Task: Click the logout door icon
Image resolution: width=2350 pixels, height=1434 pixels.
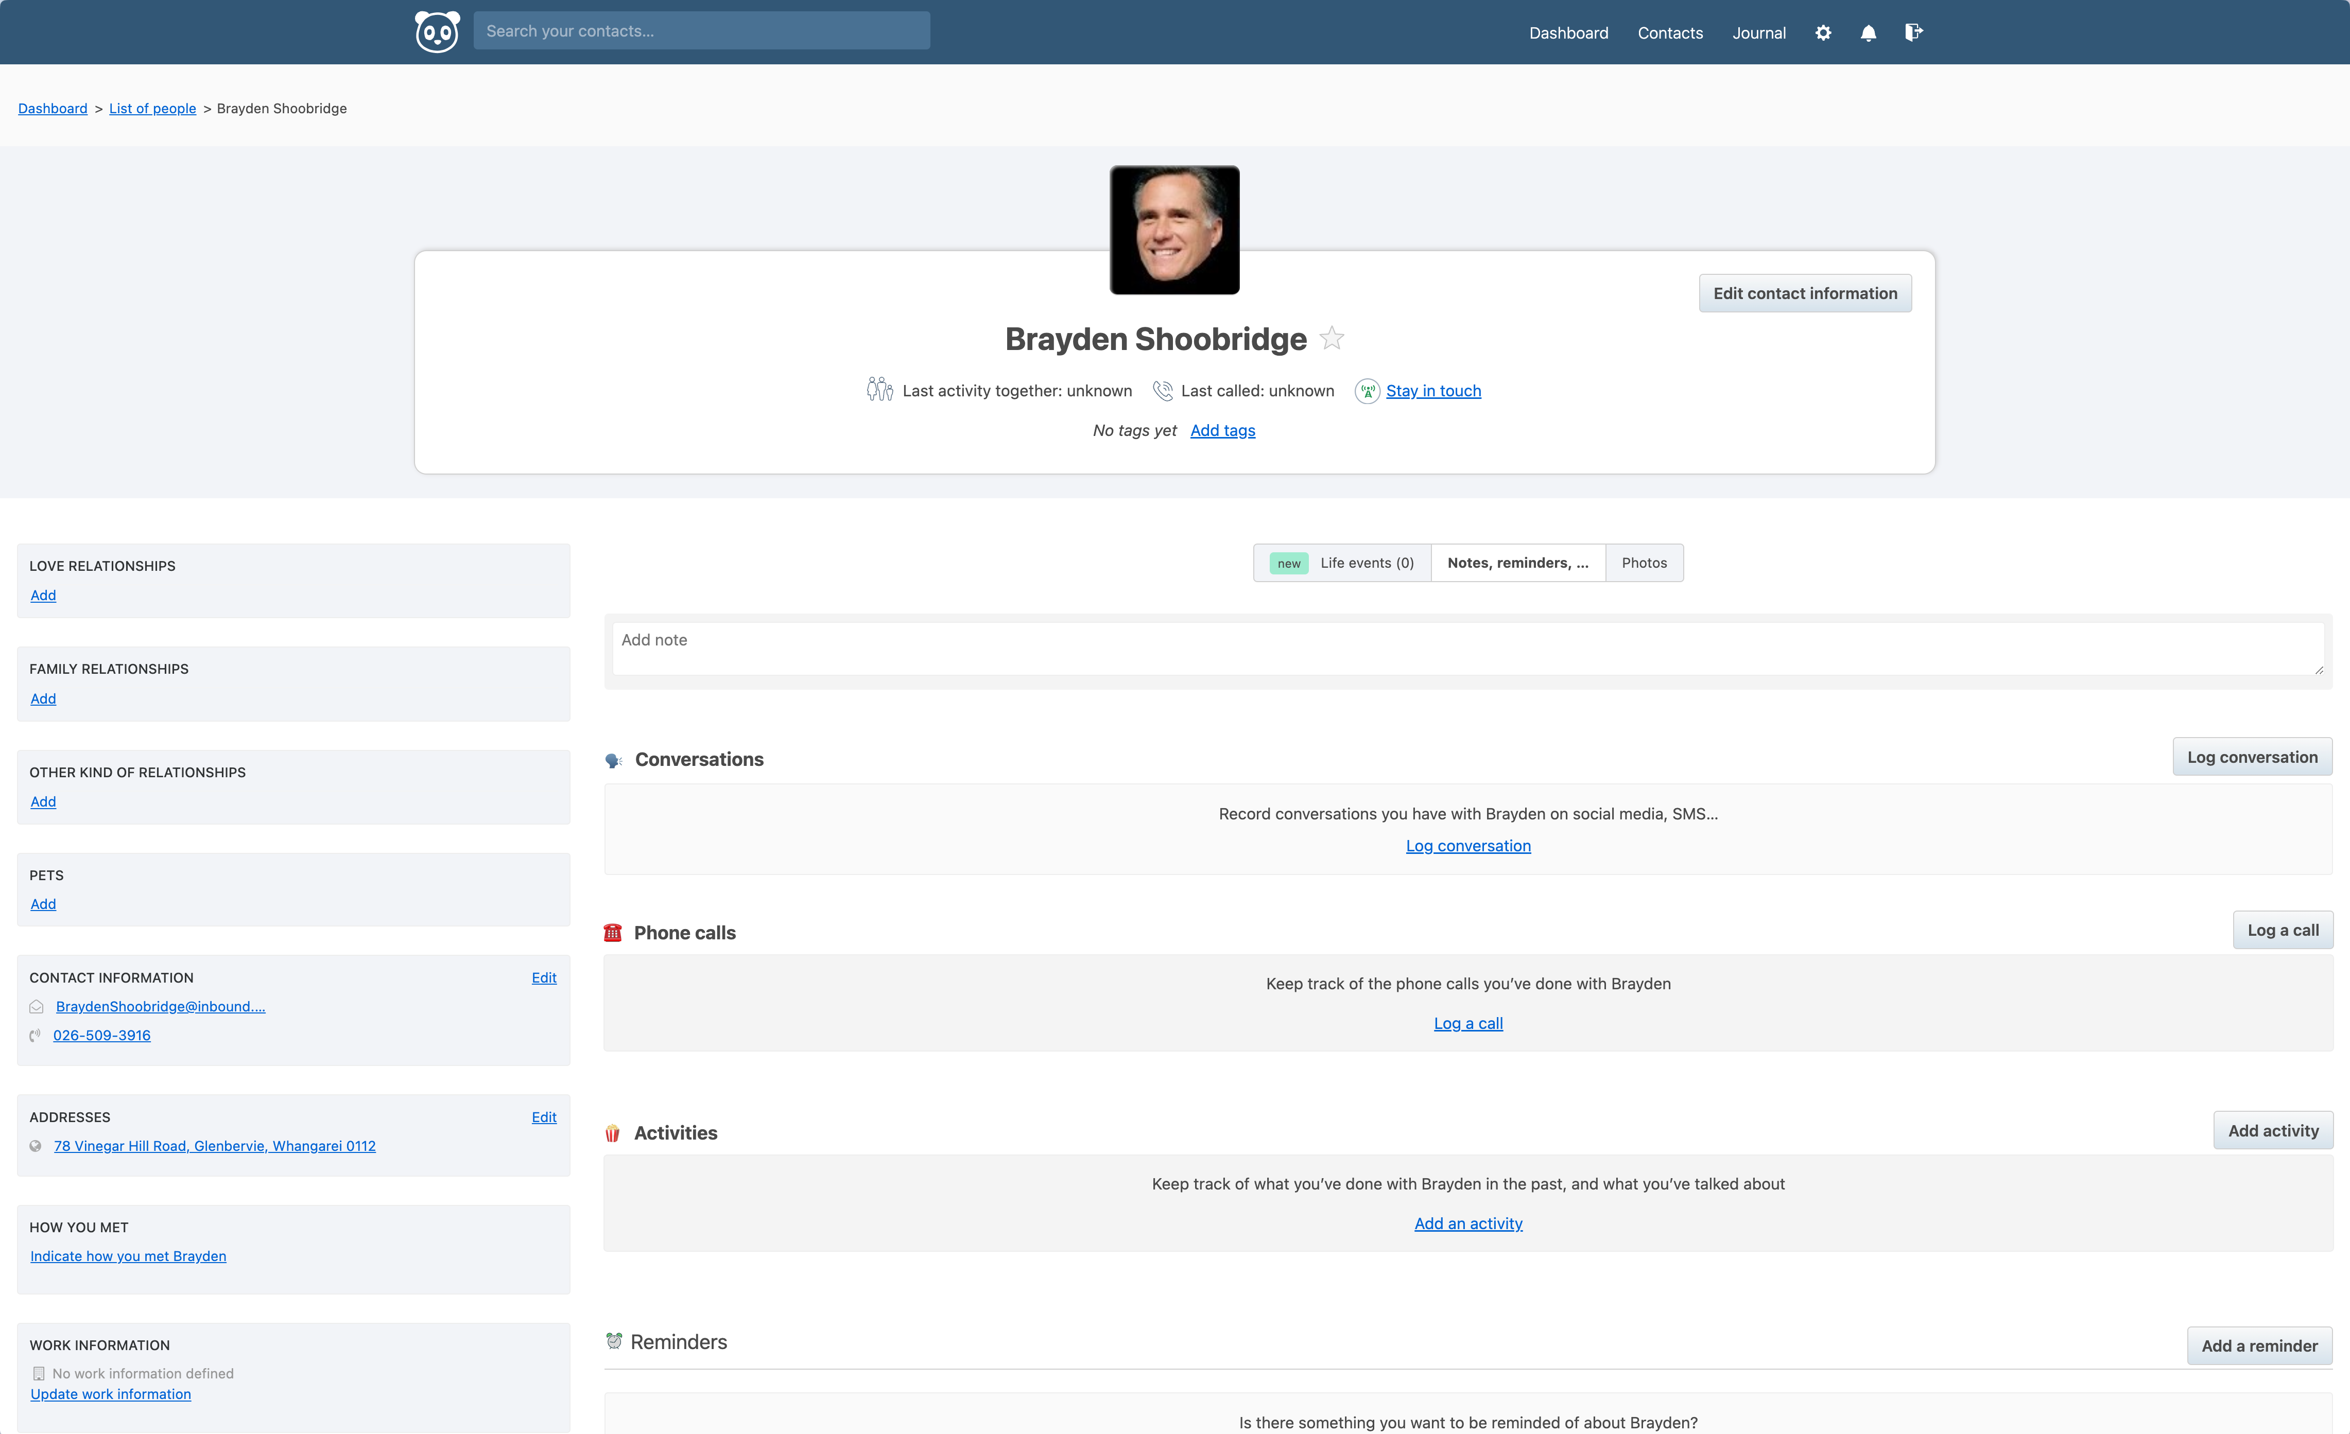Action: coord(1913,32)
